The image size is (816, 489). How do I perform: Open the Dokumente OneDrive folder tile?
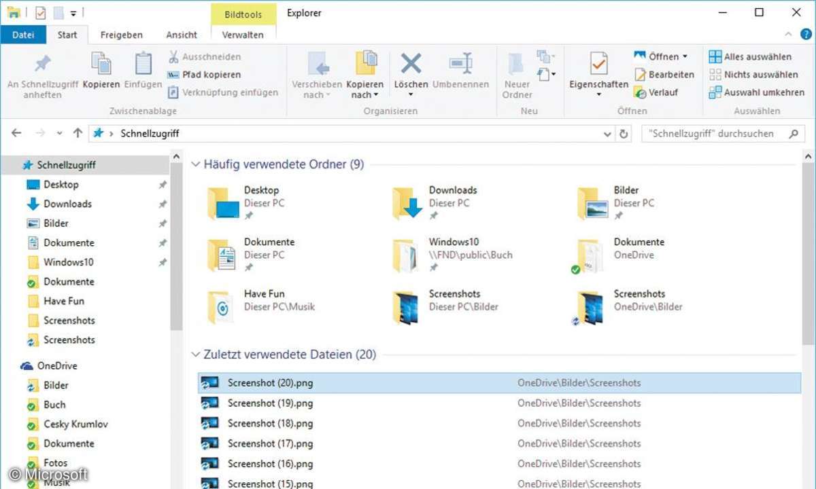619,255
